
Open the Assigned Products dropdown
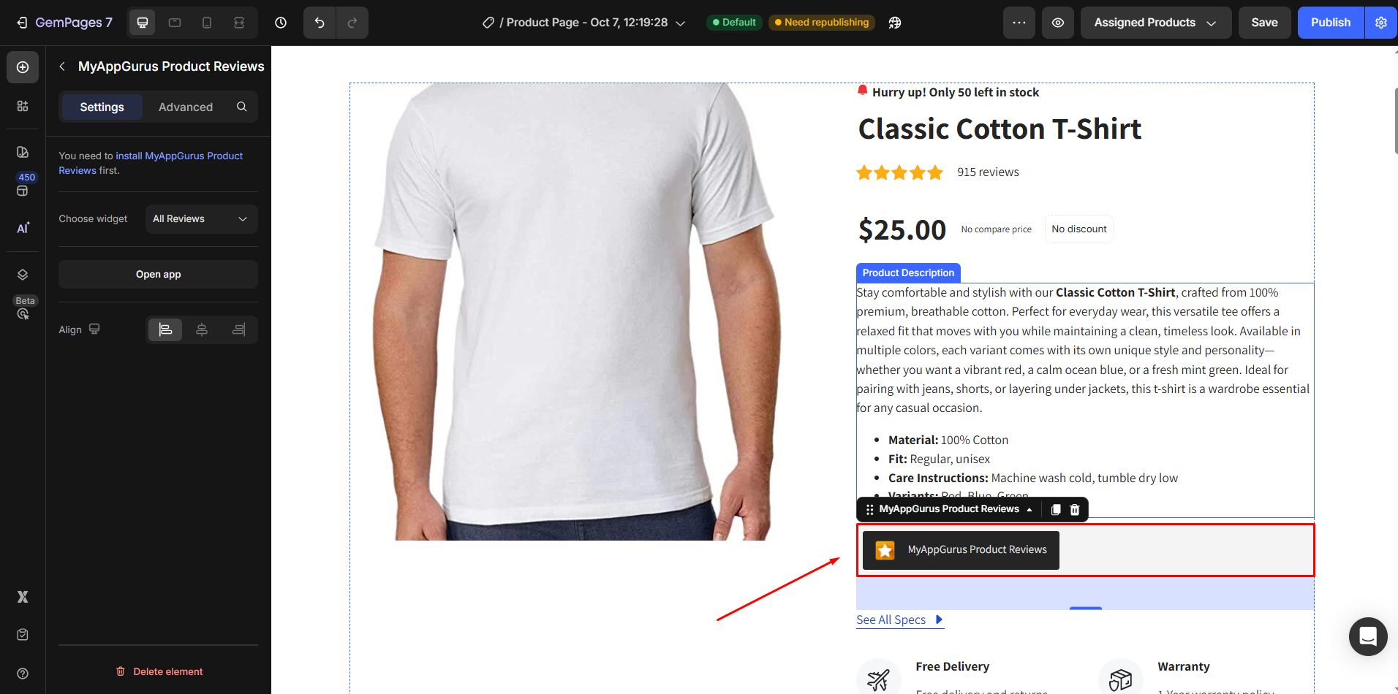click(1155, 23)
